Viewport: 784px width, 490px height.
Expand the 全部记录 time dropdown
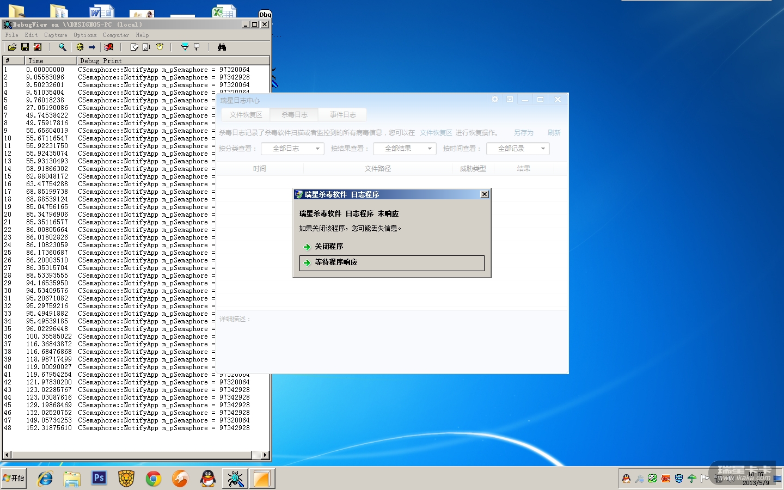518,149
